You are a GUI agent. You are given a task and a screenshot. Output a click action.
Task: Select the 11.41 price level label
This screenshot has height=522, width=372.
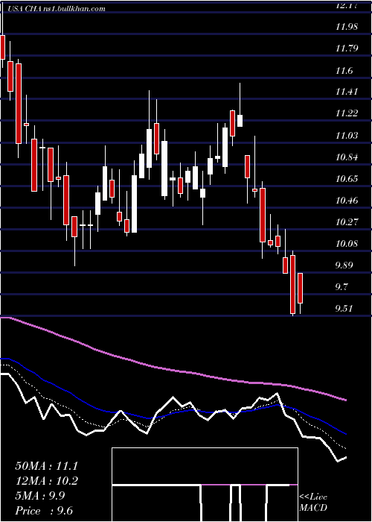[347, 92]
